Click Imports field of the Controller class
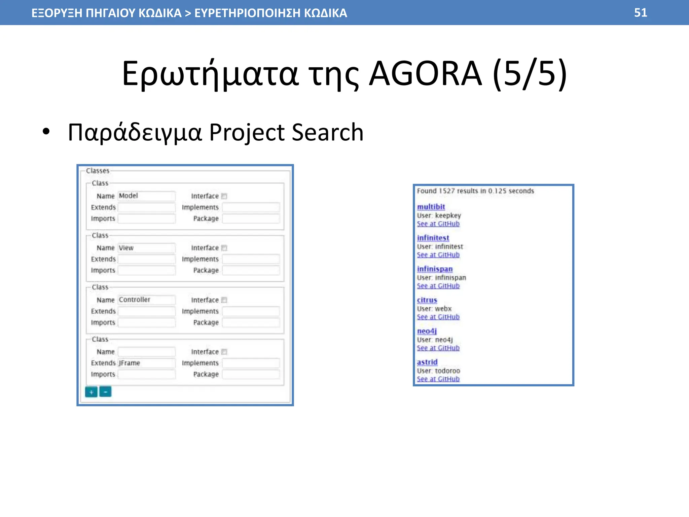Viewport: 689px width, 517px height. (146, 322)
